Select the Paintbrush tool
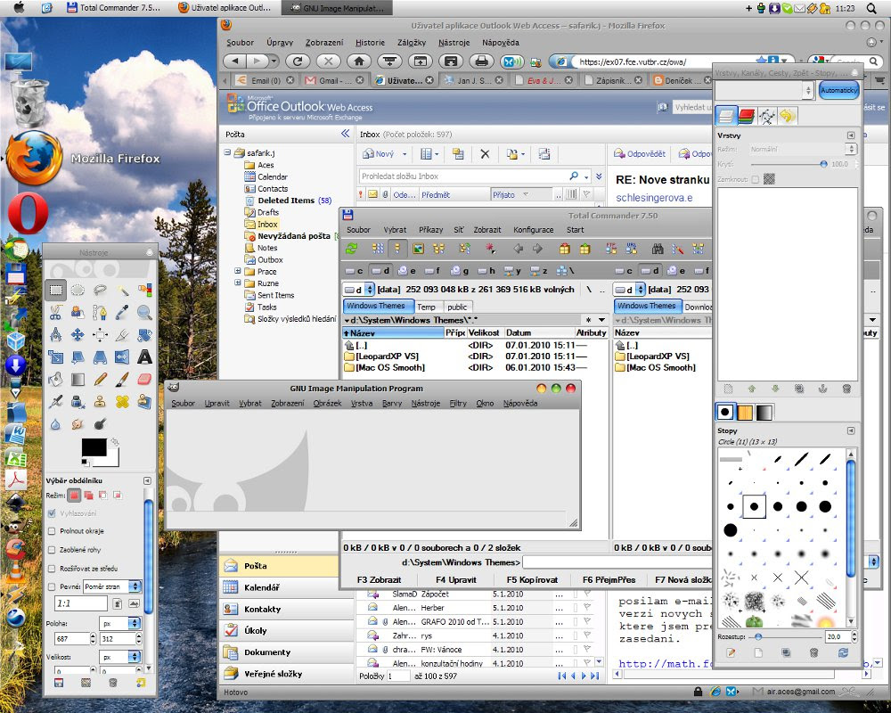The image size is (891, 713). click(123, 380)
